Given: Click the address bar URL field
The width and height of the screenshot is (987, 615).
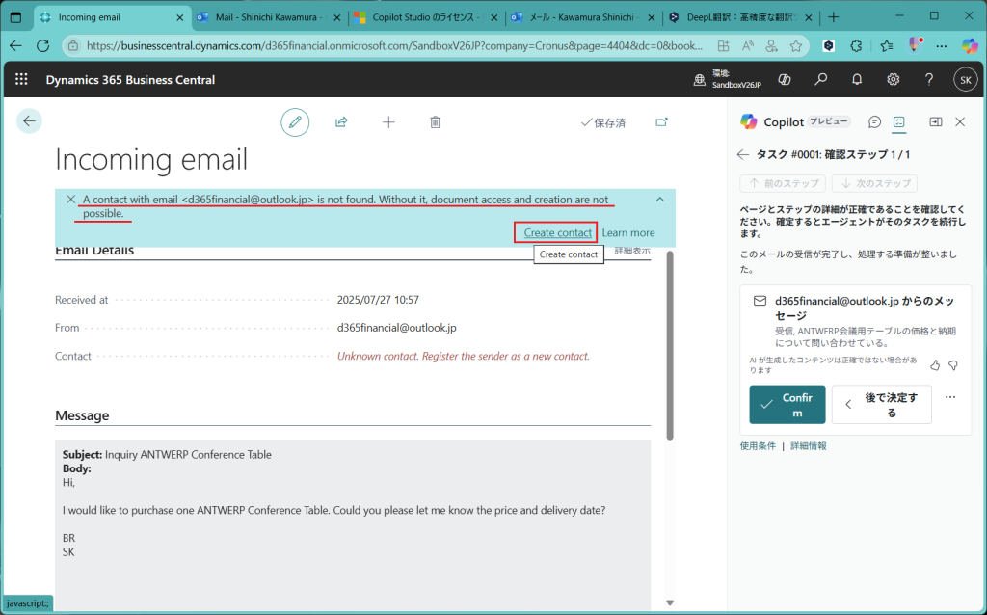Looking at the screenshot, I should click(x=394, y=45).
